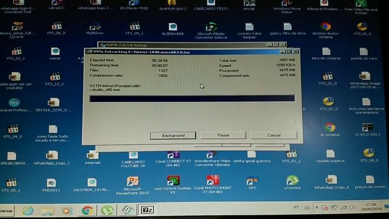
Task: Open Windows Explorer folder in taskbar
Action: [x=47, y=211]
